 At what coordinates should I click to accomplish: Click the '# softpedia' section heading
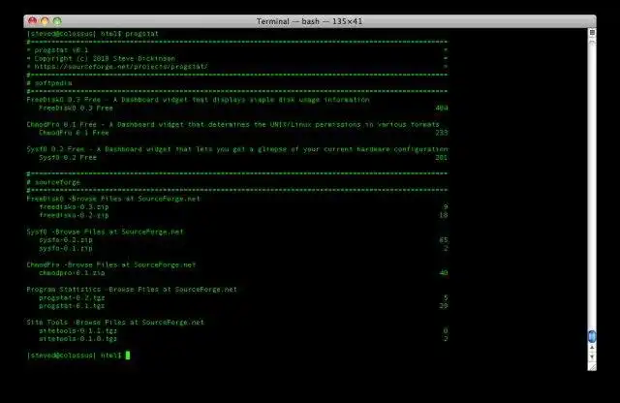(49, 83)
